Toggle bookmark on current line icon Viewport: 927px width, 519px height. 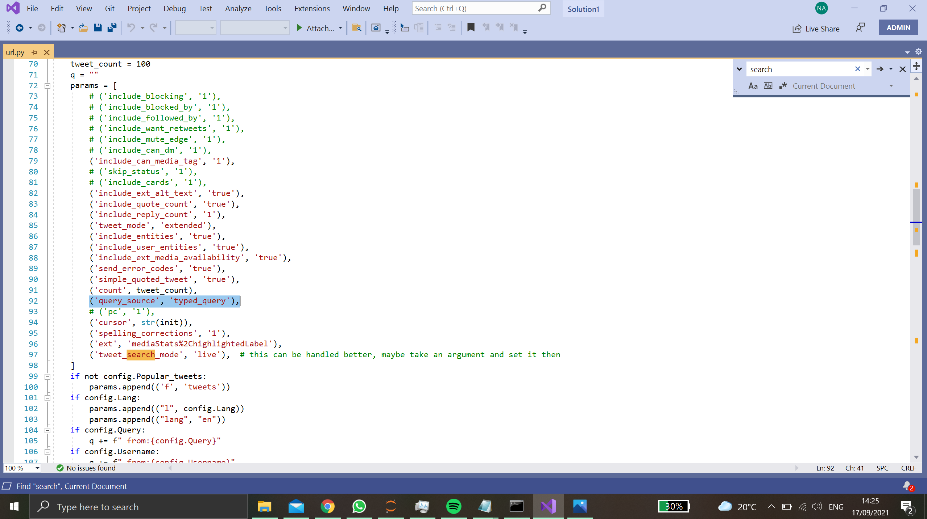(x=471, y=28)
